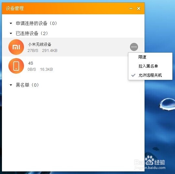Open the more options button for 小米无线设备

coord(134,47)
